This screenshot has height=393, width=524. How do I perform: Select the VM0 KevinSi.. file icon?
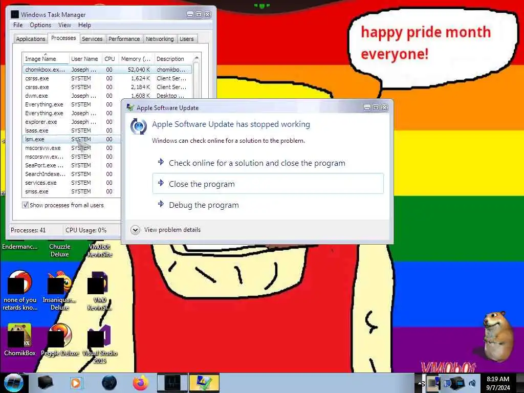click(x=100, y=291)
